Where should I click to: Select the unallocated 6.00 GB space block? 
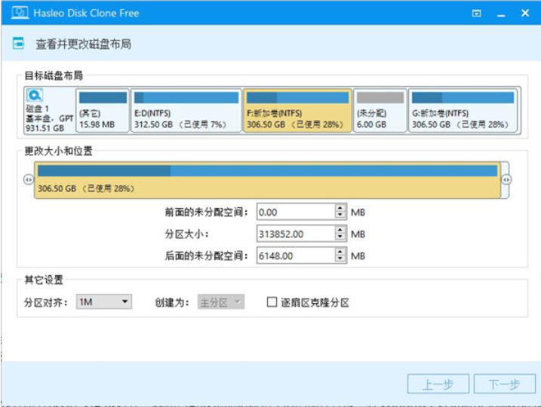380,110
